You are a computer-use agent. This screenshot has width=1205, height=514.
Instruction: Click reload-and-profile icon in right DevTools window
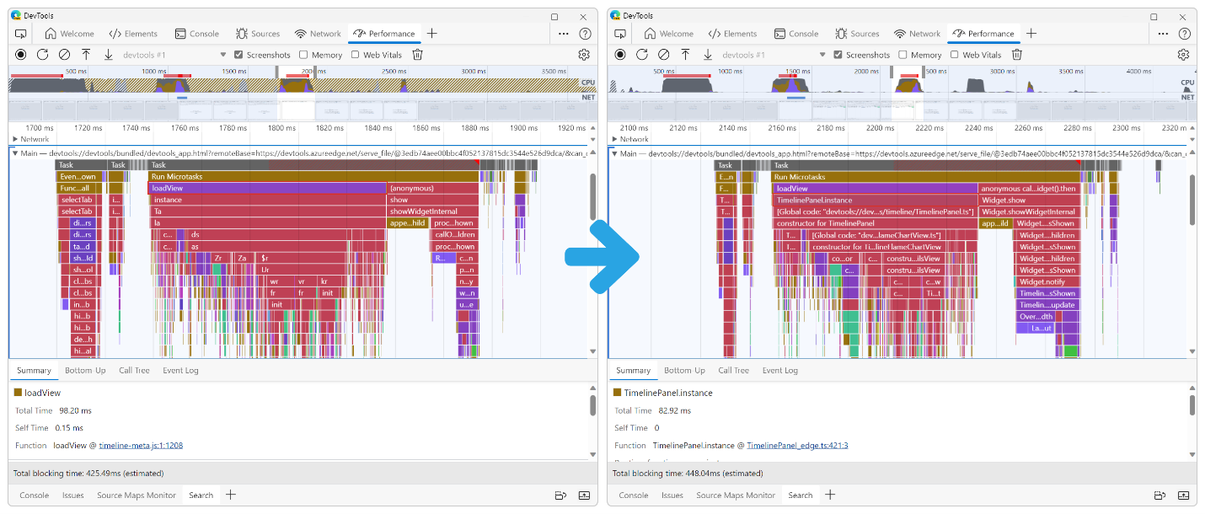642,55
